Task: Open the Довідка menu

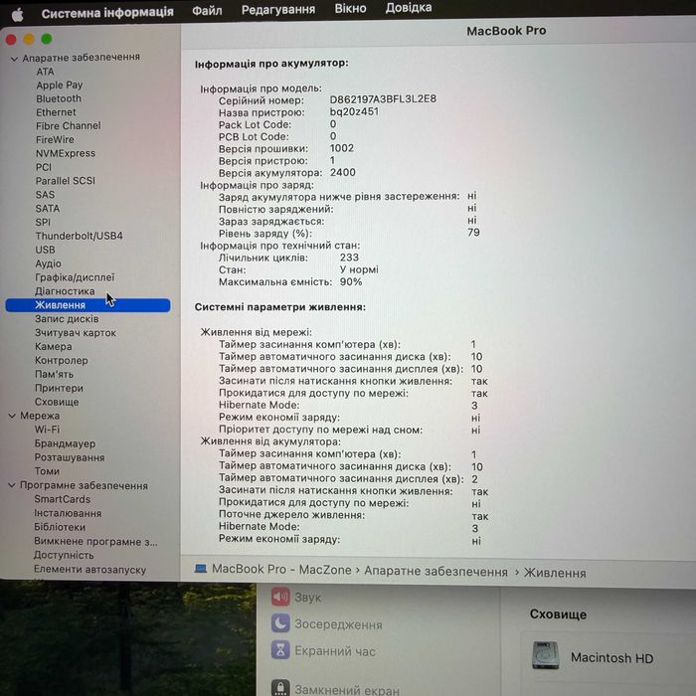Action: point(409,8)
